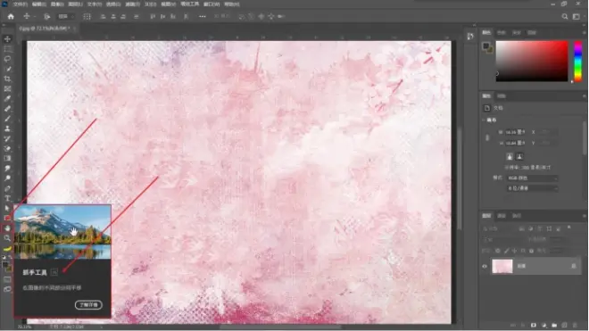Click the 了解详情 button in the tooltip
The width and height of the screenshot is (589, 331).
(88, 305)
